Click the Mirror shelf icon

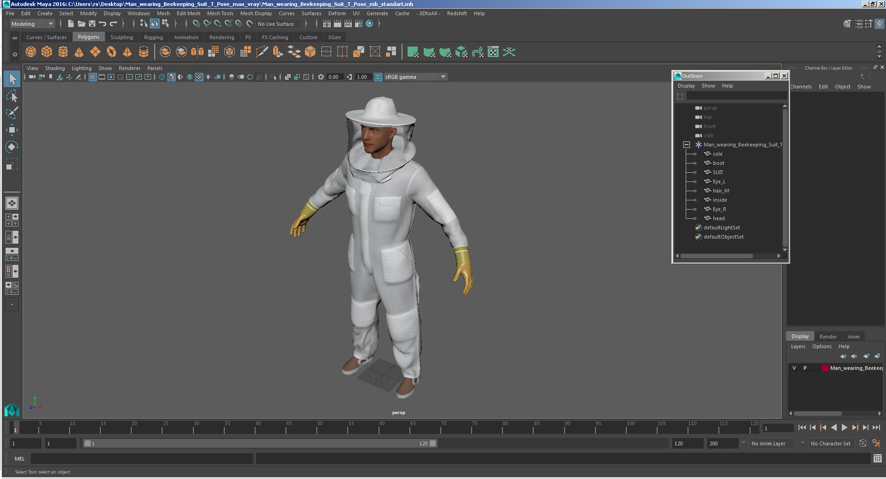(197, 52)
